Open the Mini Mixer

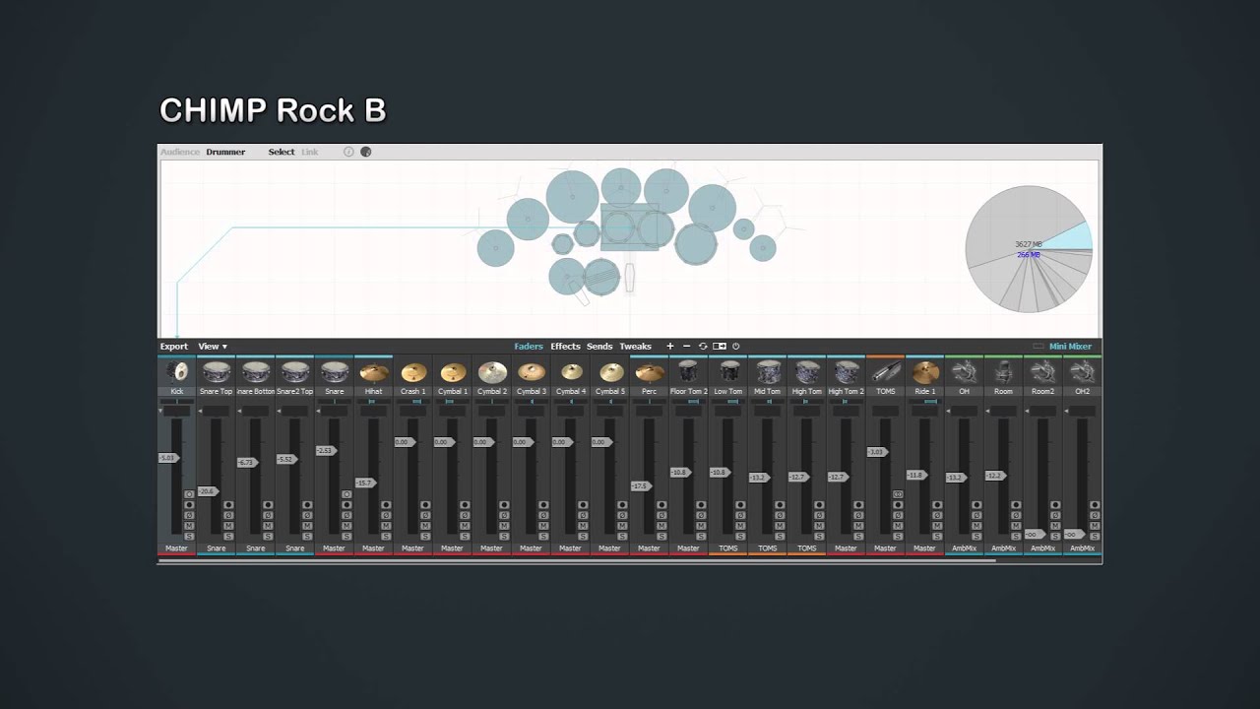(1070, 347)
